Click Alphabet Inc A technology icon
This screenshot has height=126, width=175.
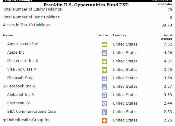[104, 95]
